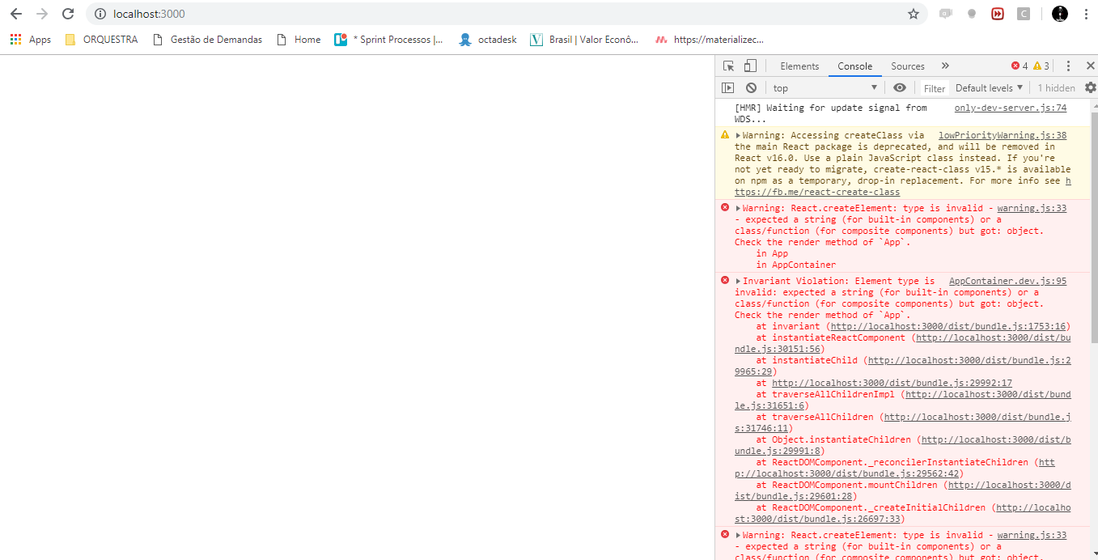Open the 'top' frame context dropdown
Screen dimensions: 1098x560
click(x=825, y=87)
